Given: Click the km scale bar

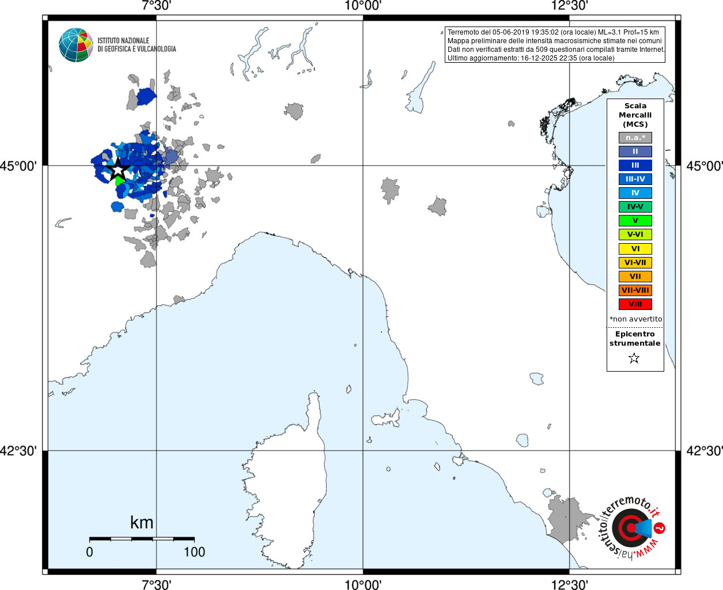Looking at the screenshot, I should click(x=142, y=539).
